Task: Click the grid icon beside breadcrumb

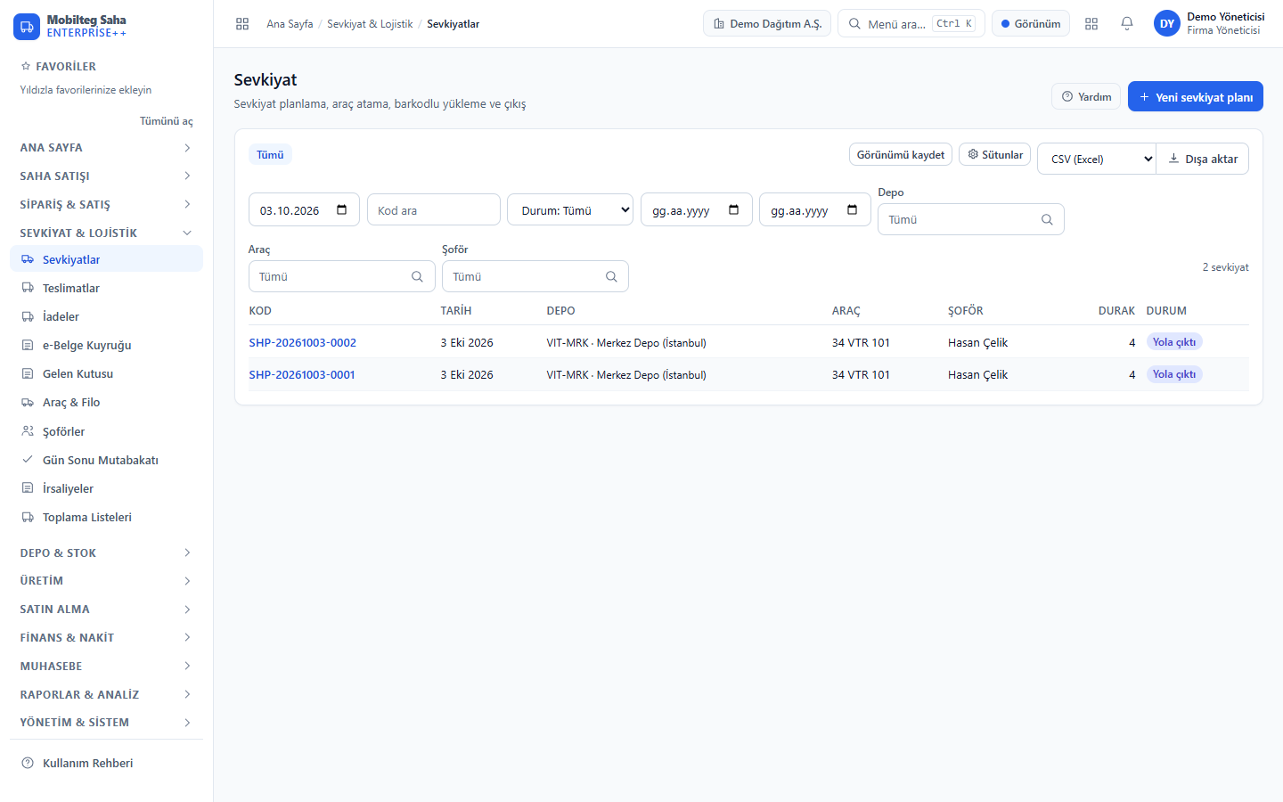Action: pos(242,24)
